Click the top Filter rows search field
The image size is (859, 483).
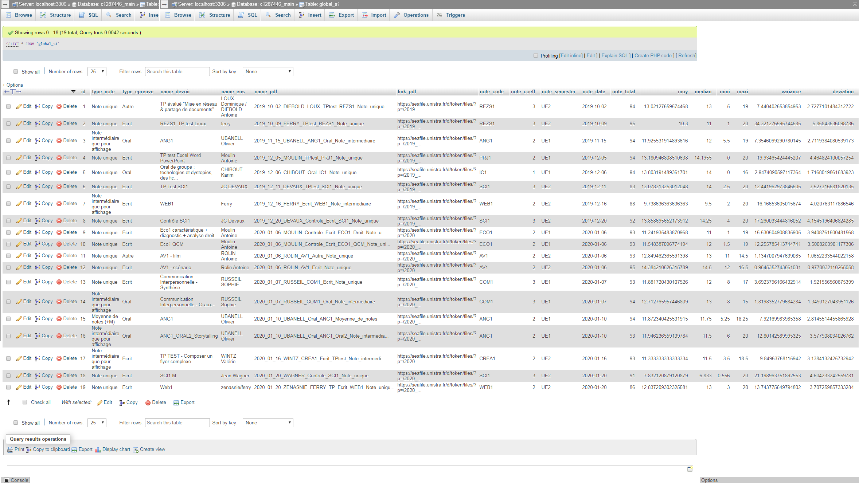[177, 72]
